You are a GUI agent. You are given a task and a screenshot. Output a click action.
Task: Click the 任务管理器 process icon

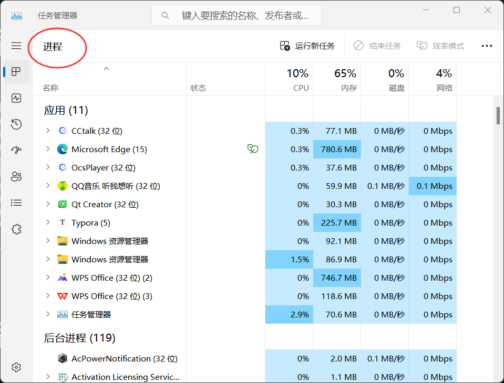tap(63, 314)
